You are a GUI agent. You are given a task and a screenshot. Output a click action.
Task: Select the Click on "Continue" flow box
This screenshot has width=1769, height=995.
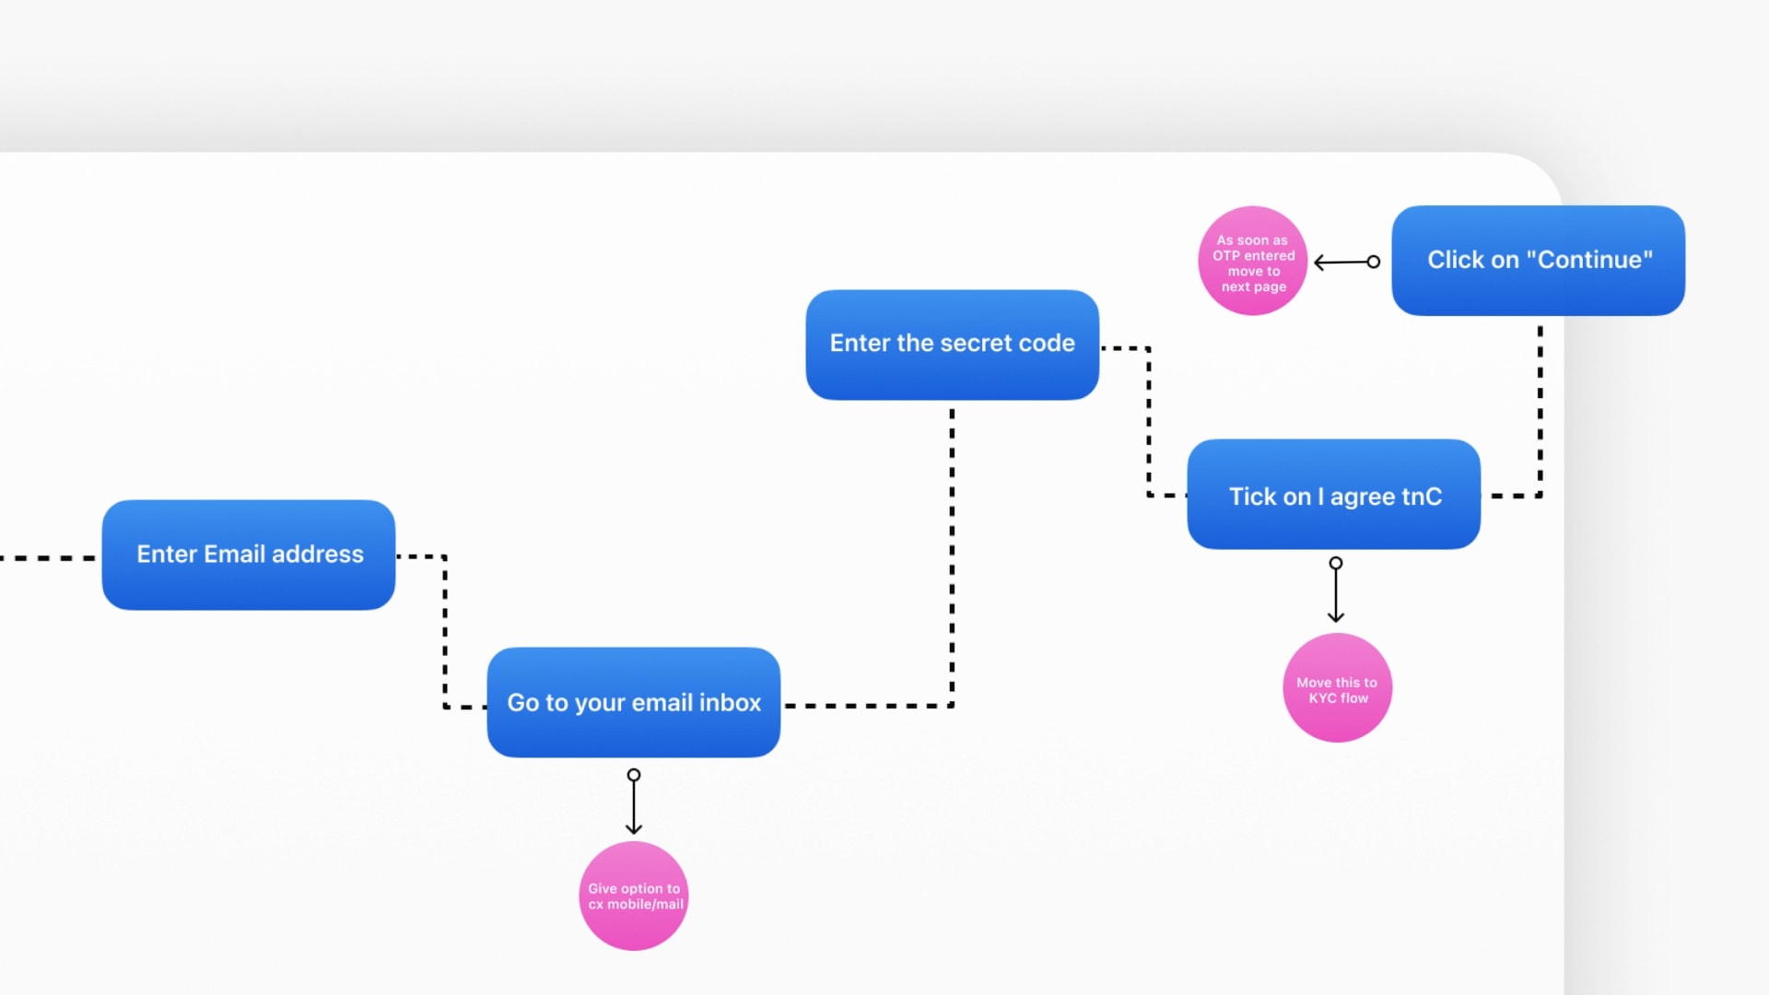tap(1538, 260)
